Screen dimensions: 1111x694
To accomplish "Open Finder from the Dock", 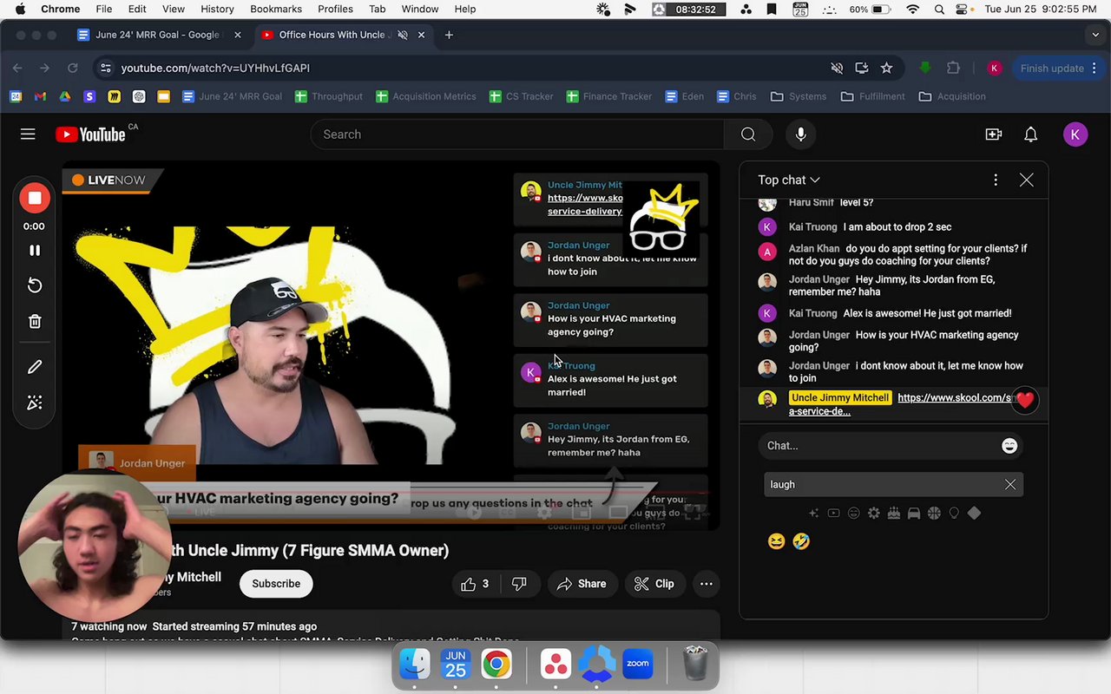I will tap(415, 664).
